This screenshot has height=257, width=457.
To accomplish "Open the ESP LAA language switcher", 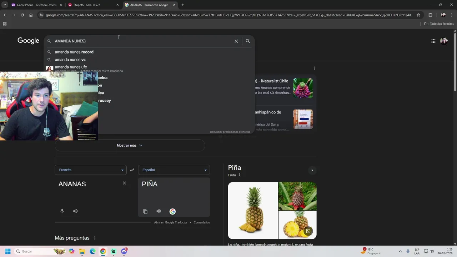I will [417, 251].
